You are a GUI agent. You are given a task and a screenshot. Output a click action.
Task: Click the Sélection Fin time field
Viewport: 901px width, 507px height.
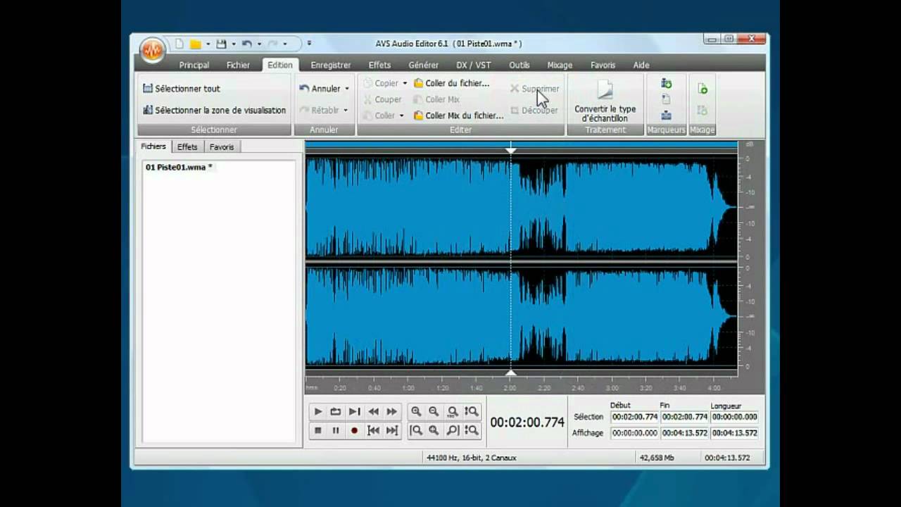[684, 417]
